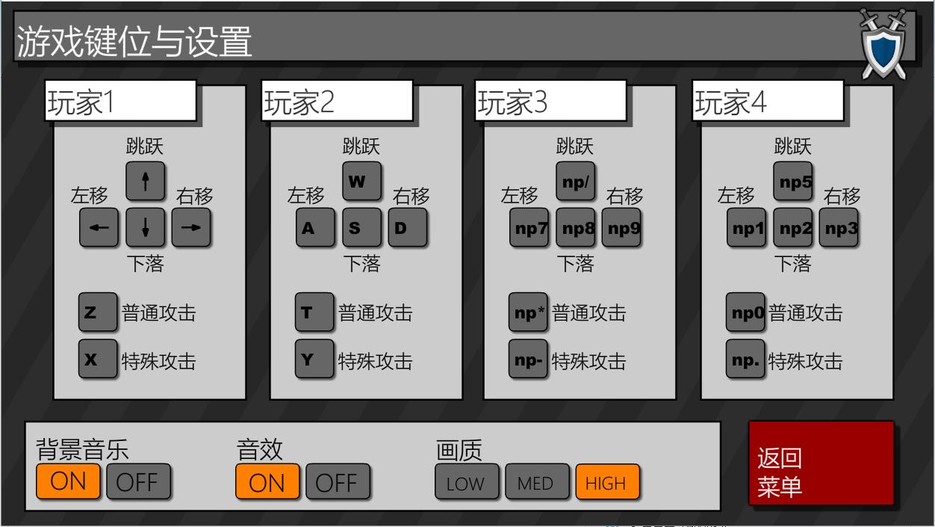Select 玩家1's Z 普通攻击 key
The width and height of the screenshot is (935, 527).
click(x=97, y=312)
